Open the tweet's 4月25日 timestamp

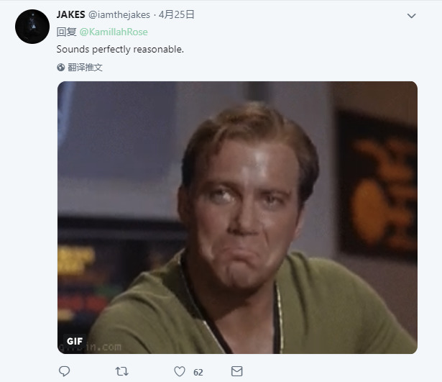point(177,14)
